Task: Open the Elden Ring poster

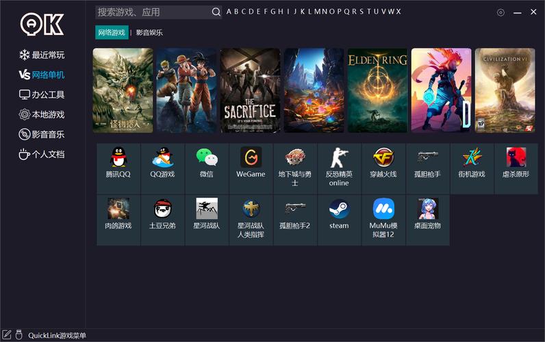Action: (x=378, y=90)
